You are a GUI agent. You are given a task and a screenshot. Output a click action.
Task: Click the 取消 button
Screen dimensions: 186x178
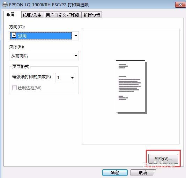(x=143, y=172)
